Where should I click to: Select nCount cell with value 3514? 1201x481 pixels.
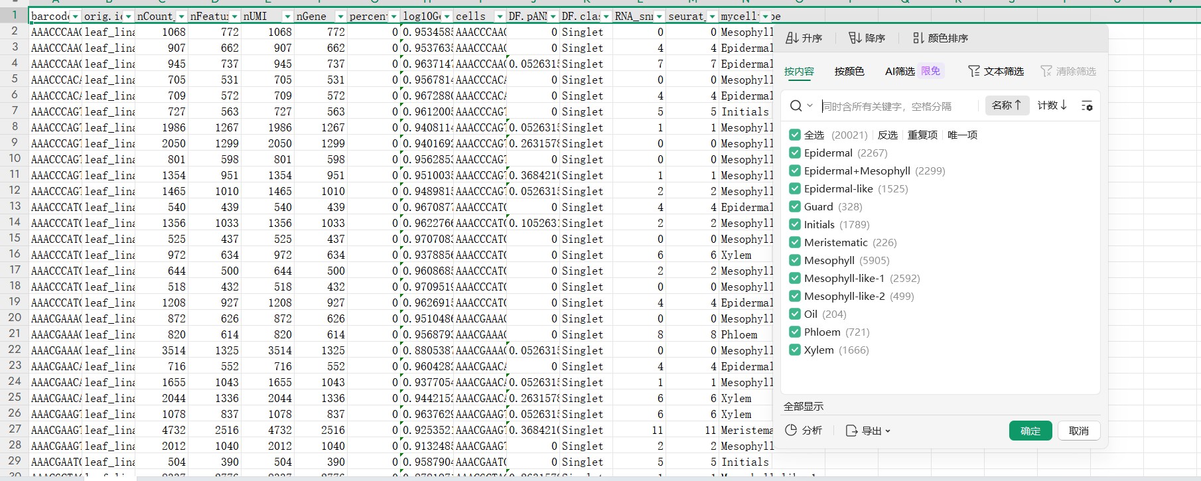point(162,350)
